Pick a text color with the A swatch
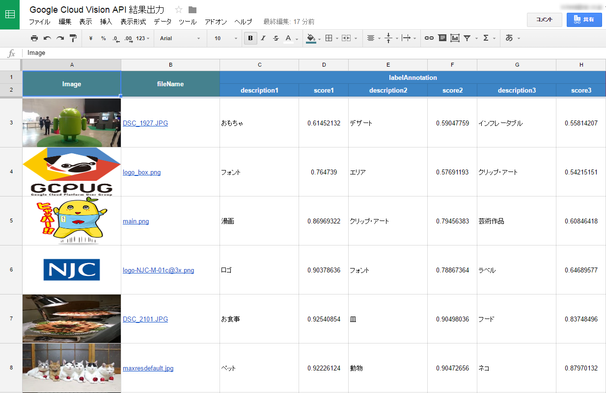This screenshot has height=393, width=606. click(x=289, y=38)
